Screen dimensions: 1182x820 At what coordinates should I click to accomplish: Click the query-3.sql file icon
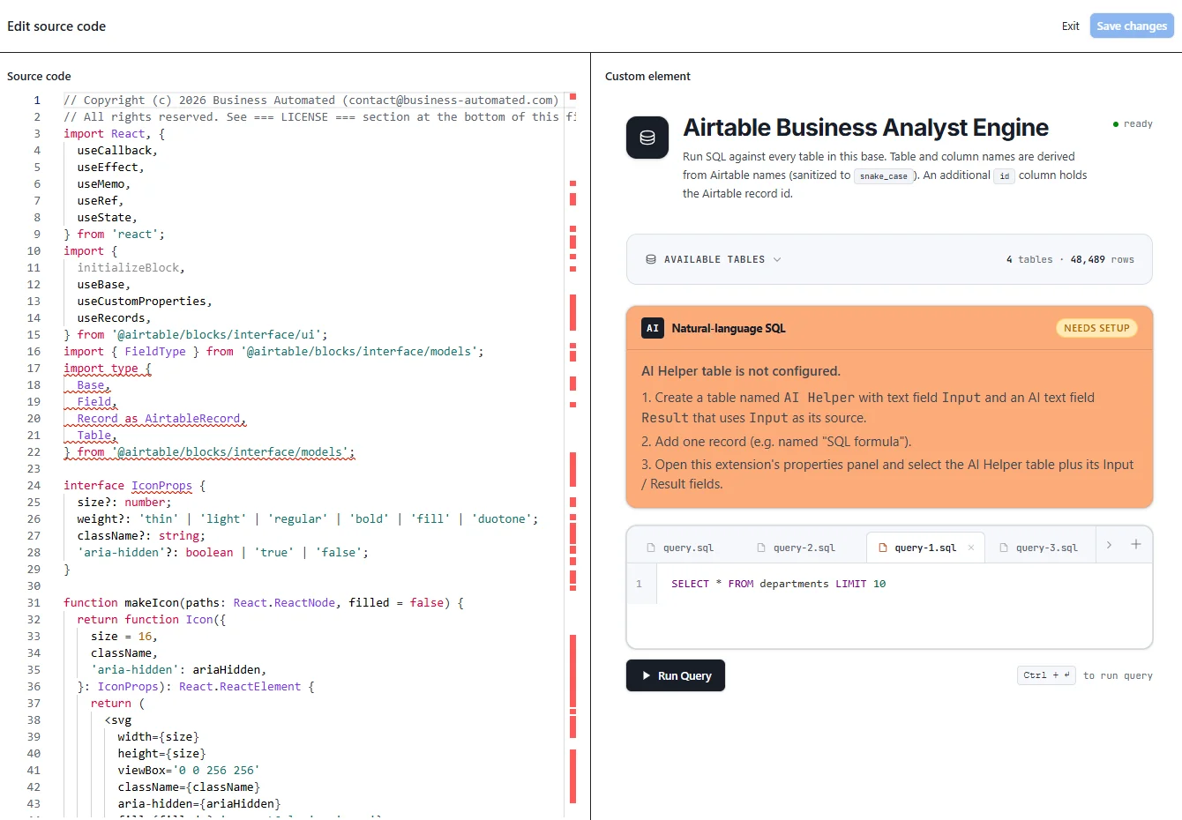coord(1004,548)
